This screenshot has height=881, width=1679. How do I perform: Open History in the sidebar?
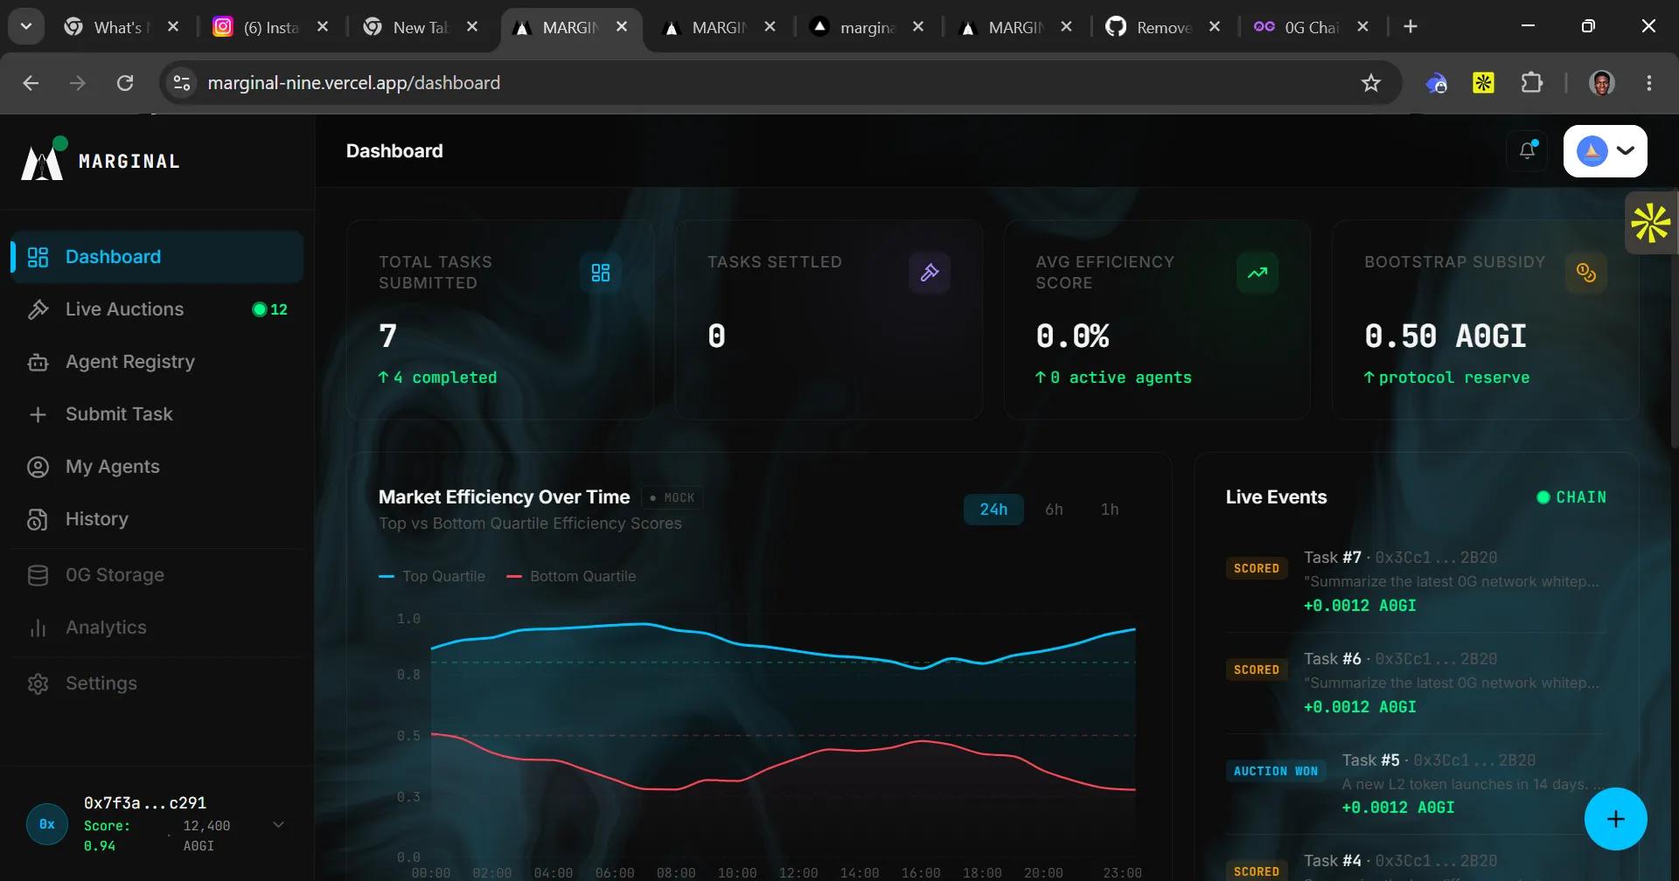(157, 519)
